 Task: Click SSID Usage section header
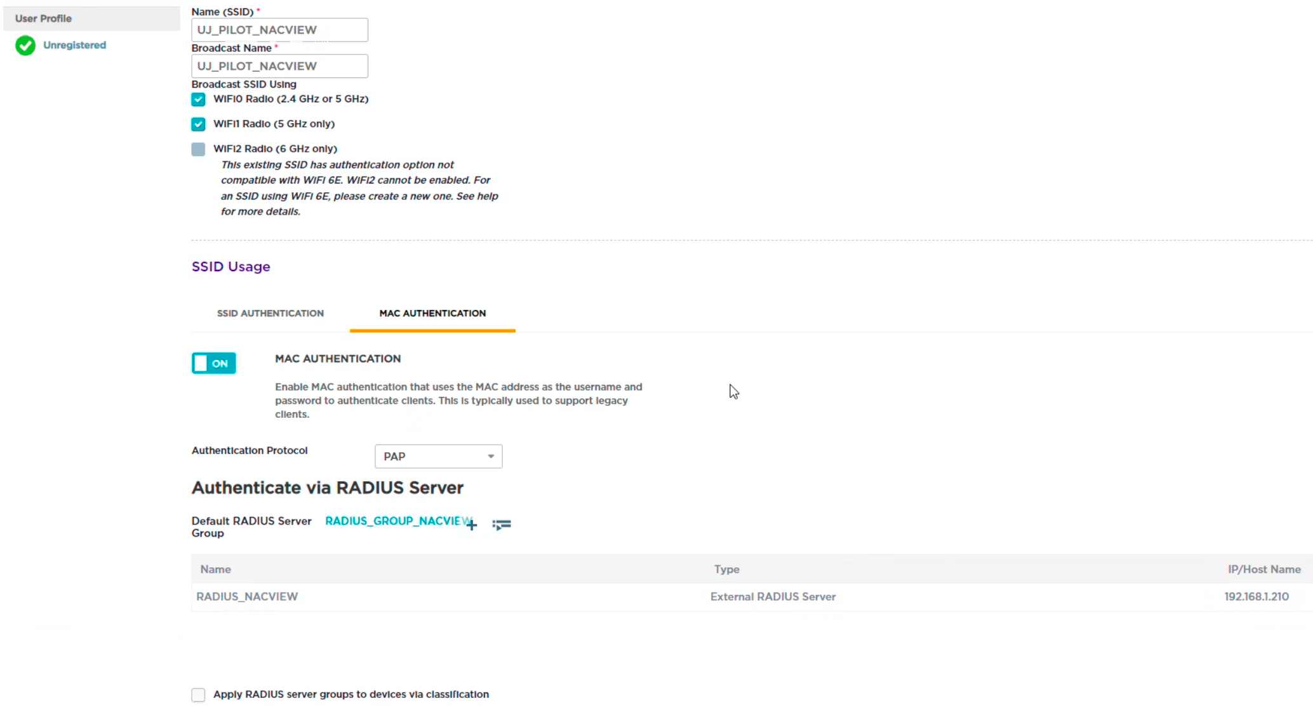230,267
